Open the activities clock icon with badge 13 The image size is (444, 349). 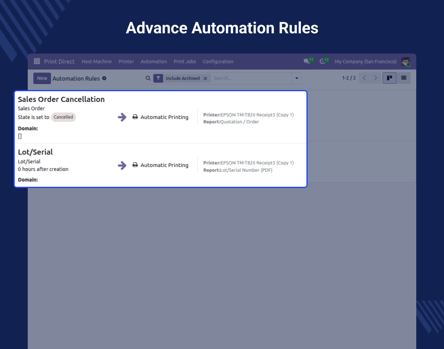[x=322, y=61]
